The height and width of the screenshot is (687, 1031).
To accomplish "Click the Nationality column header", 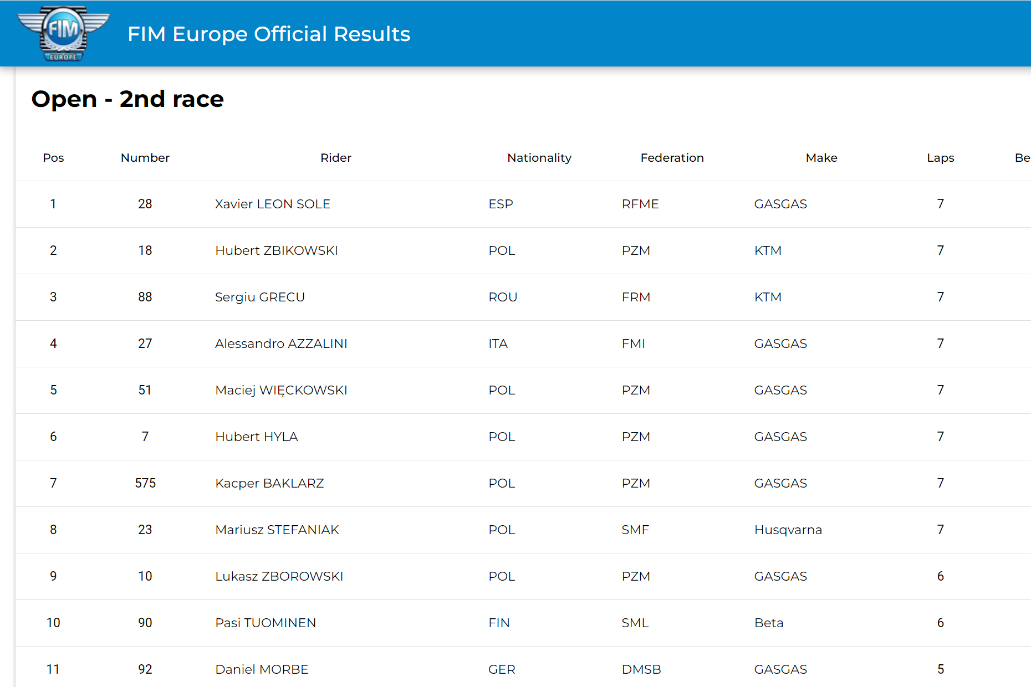I will (x=539, y=158).
